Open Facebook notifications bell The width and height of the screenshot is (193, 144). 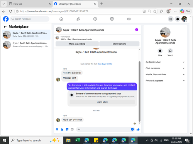point(178,19)
